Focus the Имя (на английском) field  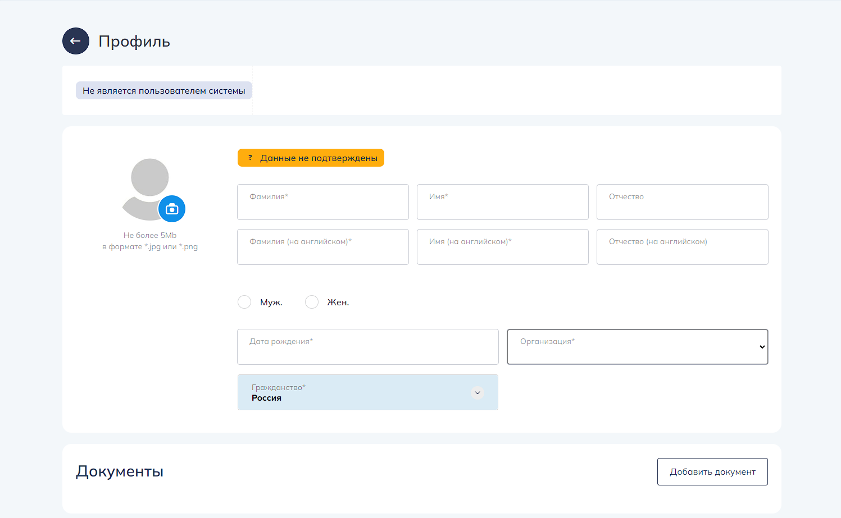click(503, 247)
